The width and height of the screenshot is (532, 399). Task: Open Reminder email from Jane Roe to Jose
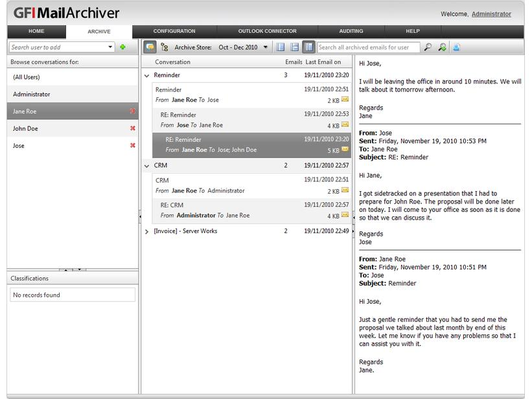click(252, 95)
